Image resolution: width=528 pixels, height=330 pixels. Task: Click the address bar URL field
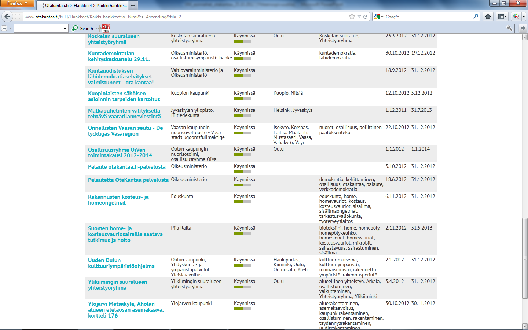coord(185,16)
